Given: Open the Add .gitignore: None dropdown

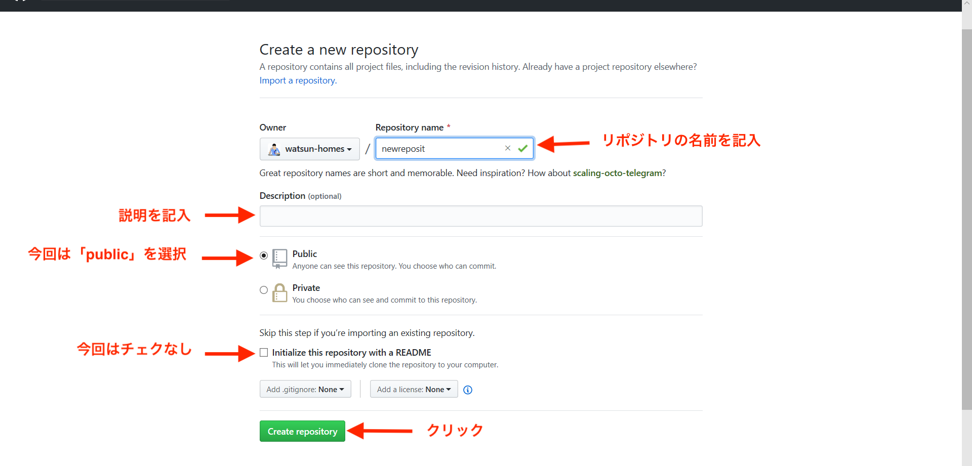Looking at the screenshot, I should pos(305,389).
